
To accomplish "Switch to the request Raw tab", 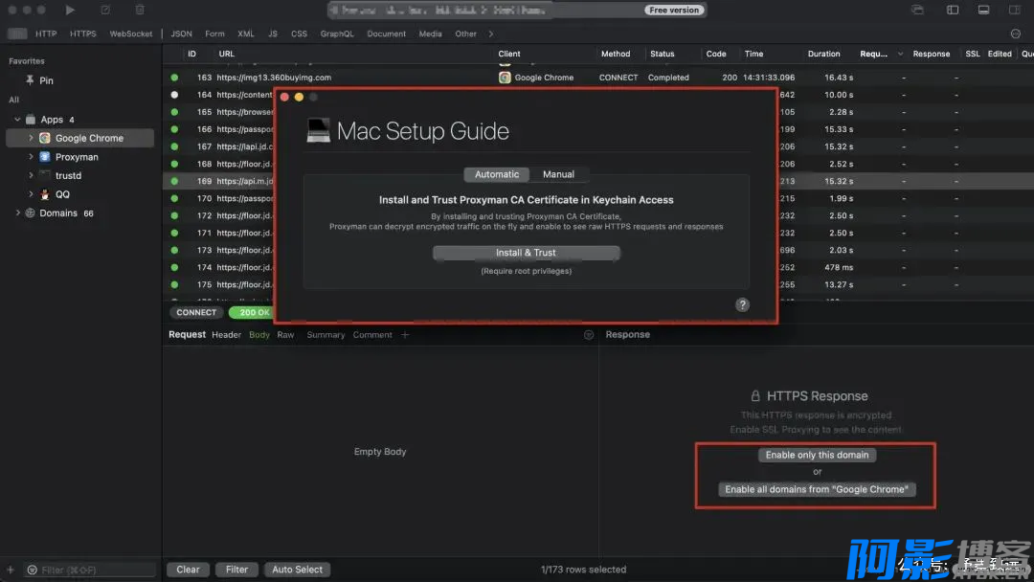I will 285,335.
